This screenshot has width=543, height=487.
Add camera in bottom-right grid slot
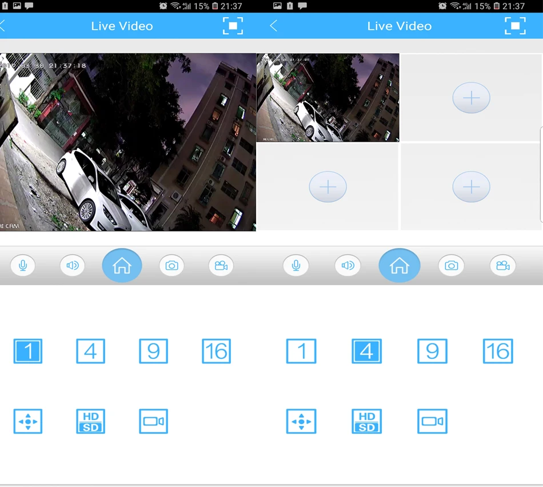[471, 187]
